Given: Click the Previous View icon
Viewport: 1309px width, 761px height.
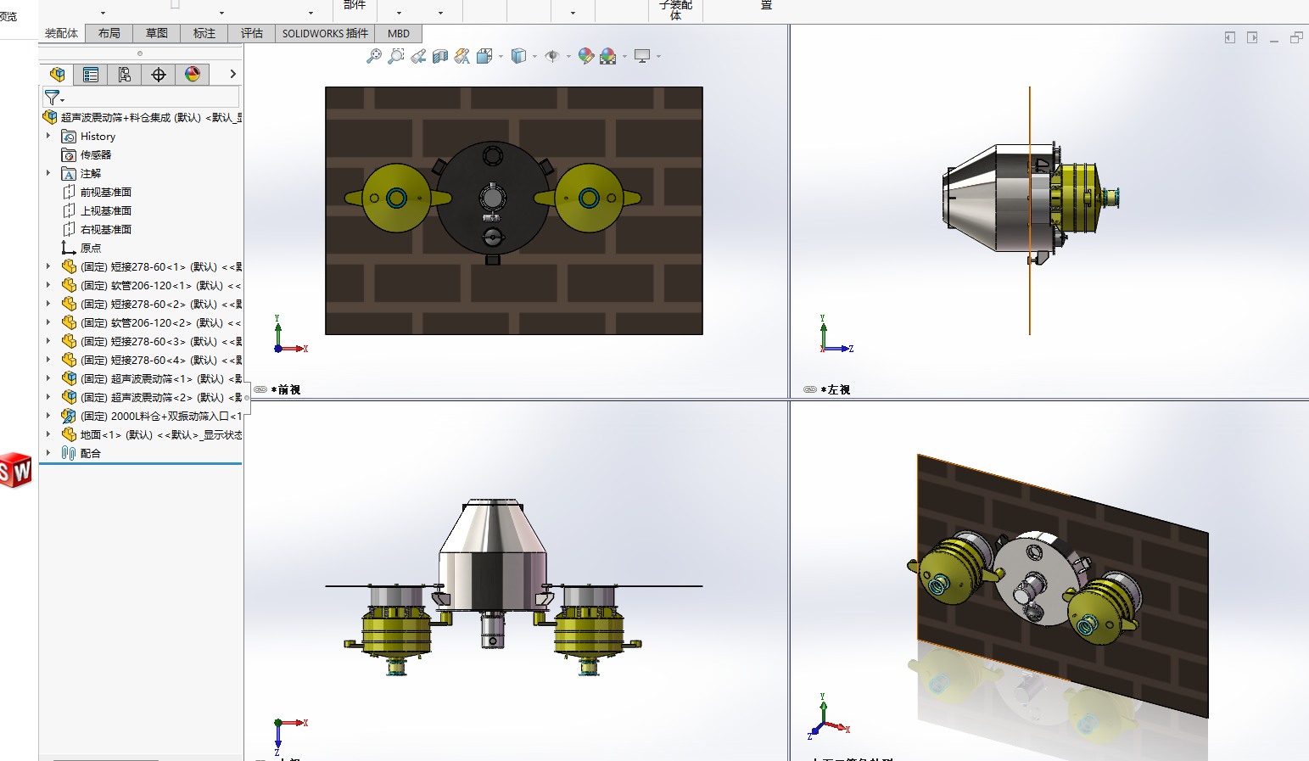Looking at the screenshot, I should (418, 56).
